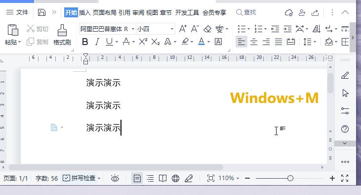This screenshot has height=195, width=361.
Task: Click the share document icon
Action: pos(315,12)
